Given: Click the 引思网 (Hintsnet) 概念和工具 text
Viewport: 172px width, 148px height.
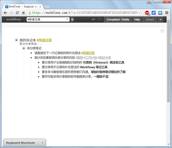Looking at the screenshot, I should 103,62.
